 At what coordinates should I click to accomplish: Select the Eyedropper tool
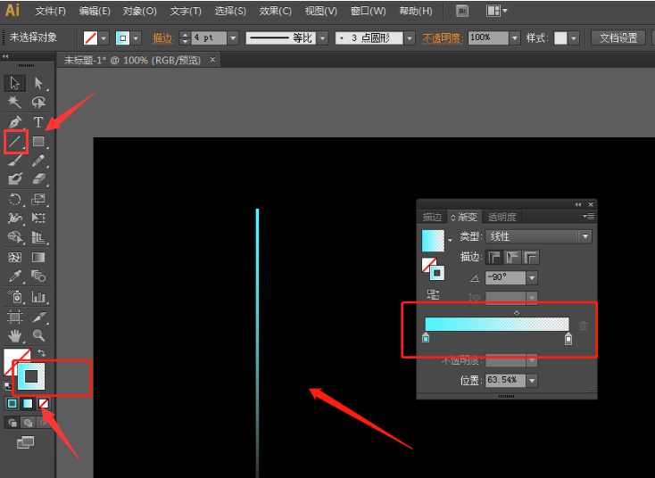click(15, 276)
